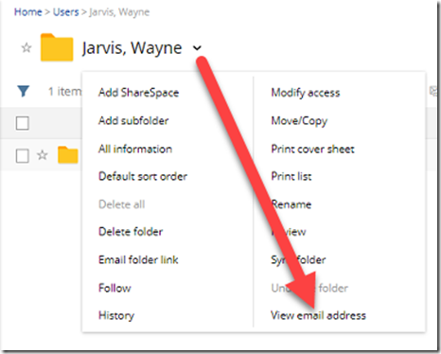
Task: Select View email address option
Action: (x=318, y=315)
